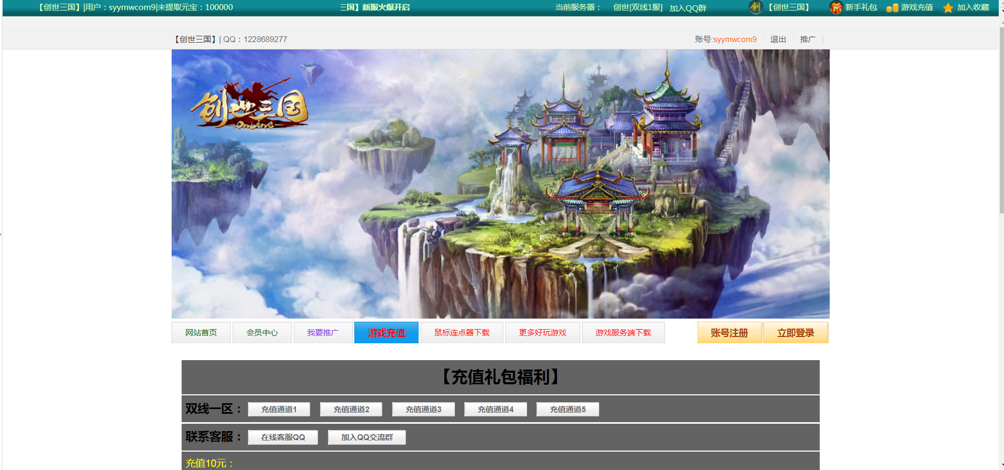Open the 游戏充值 link in top bar
1004x470 pixels.
point(917,7)
